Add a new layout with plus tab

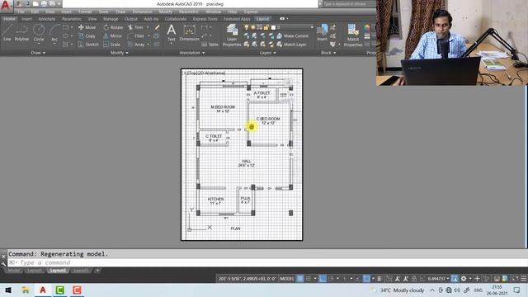point(97,271)
